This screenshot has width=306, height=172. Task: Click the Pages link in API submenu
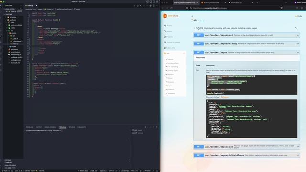pos(170,86)
